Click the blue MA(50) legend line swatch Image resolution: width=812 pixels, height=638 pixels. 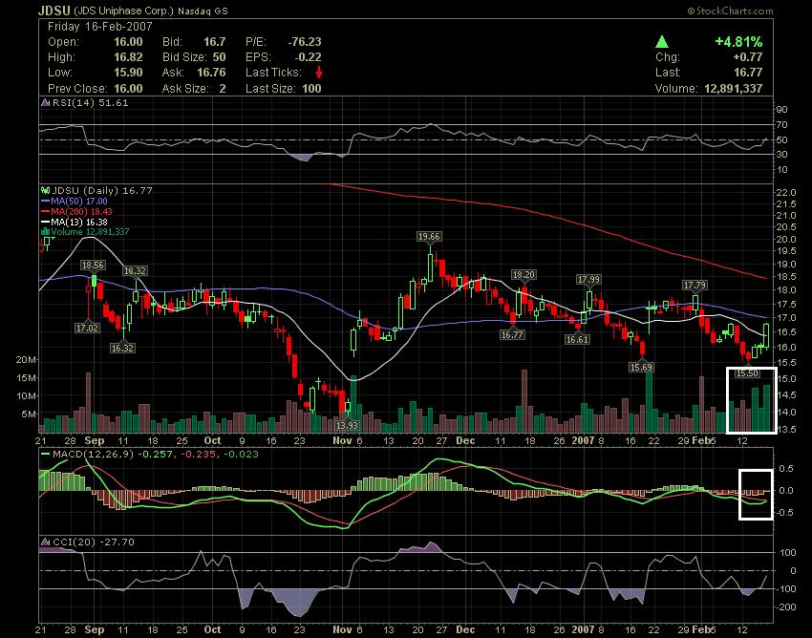tap(46, 201)
